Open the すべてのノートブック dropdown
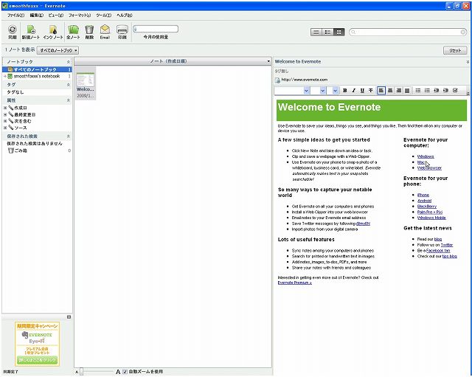472x377 pixels. coord(58,50)
